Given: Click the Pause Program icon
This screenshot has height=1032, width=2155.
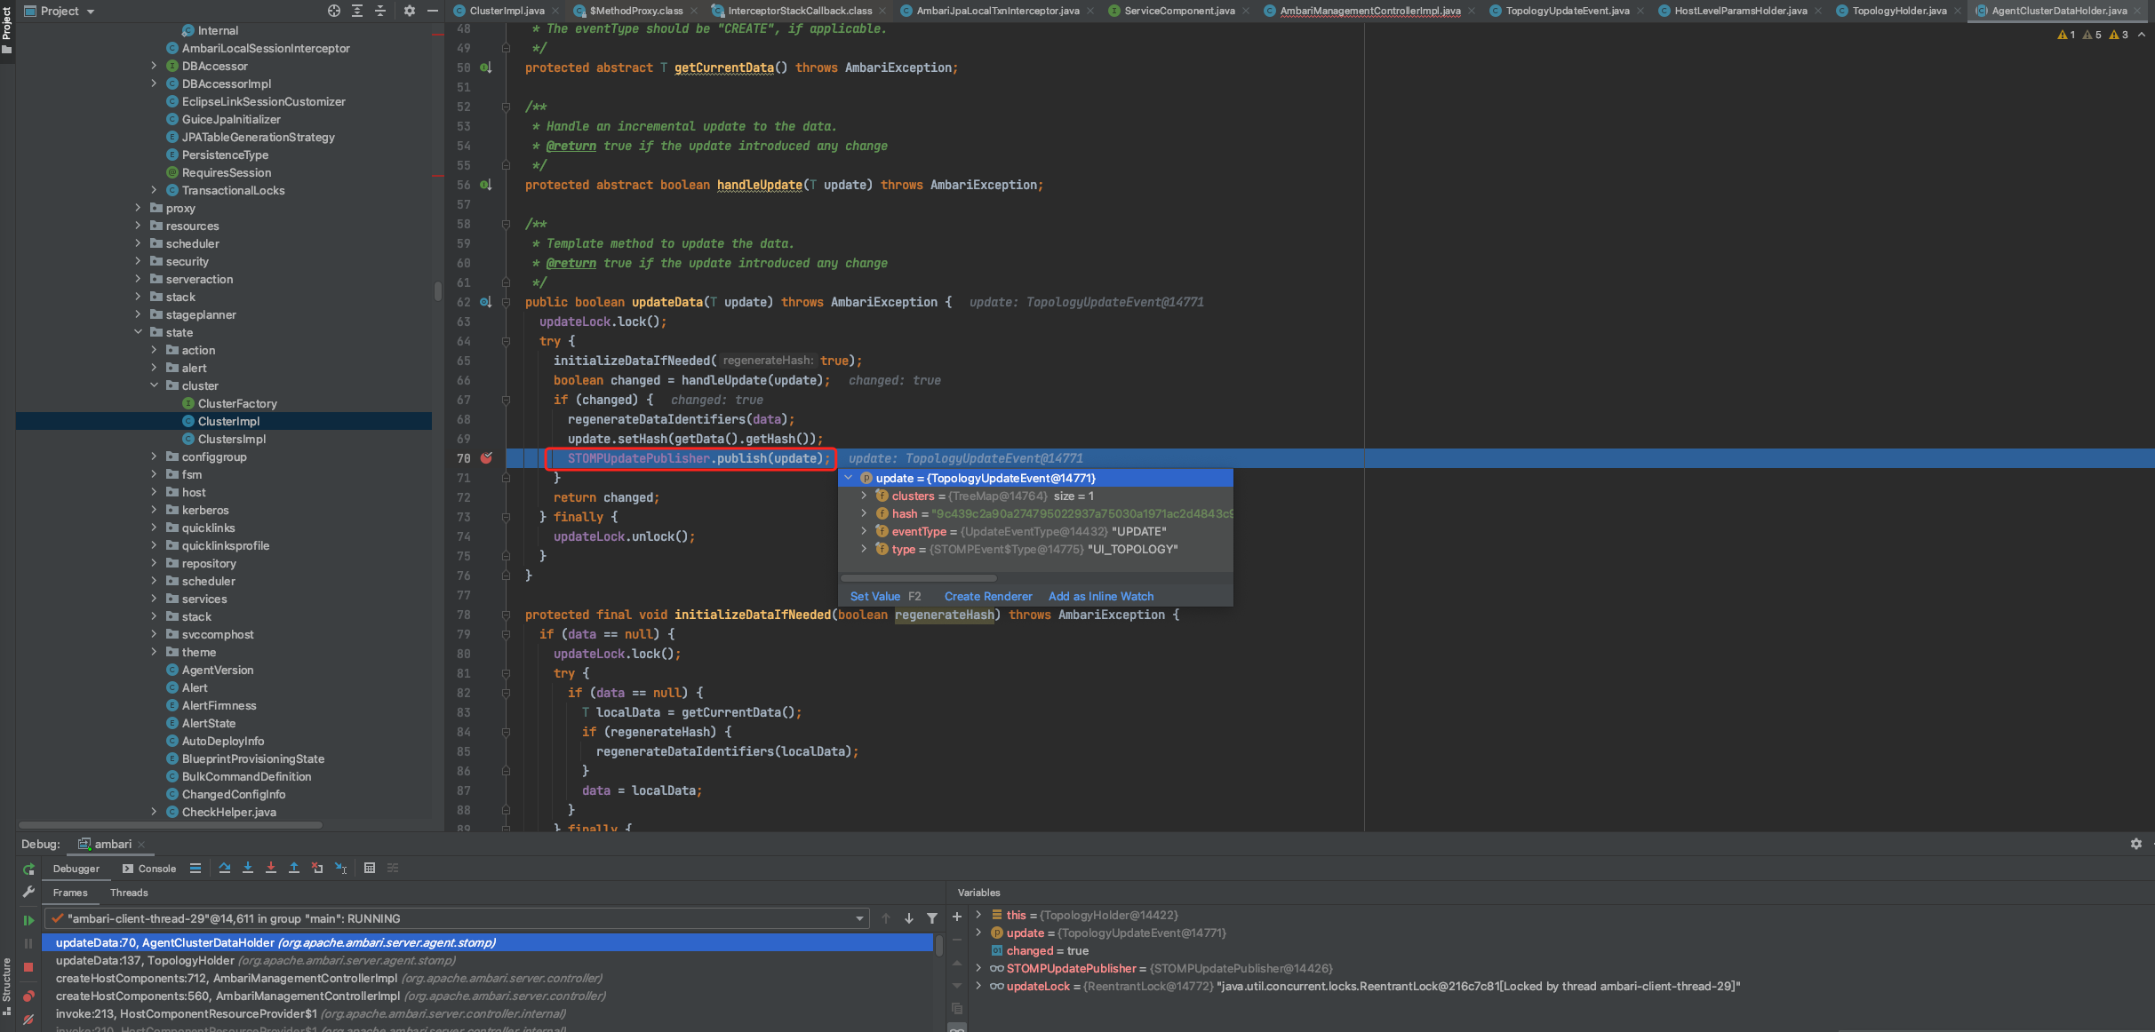Looking at the screenshot, I should 28,943.
